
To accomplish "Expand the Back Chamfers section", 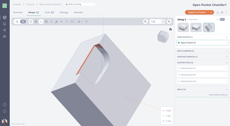I will [x=202, y=51].
